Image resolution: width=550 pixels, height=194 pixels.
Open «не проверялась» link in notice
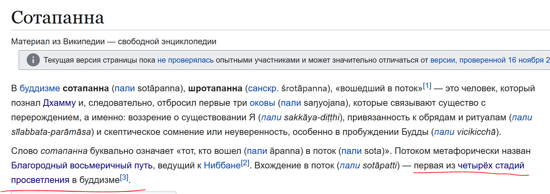click(x=186, y=60)
